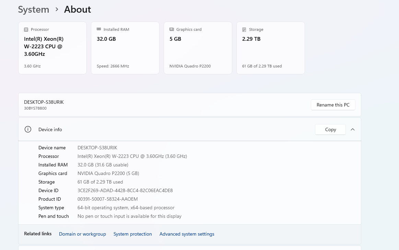Click the 'NVIDIA Quadro P2200 (5 GB)' value
Image resolution: width=399 pixels, height=250 pixels.
click(108, 174)
